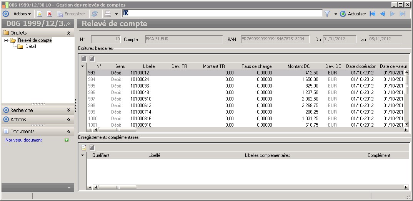Select row 996 with libellé 10100048

pos(140,92)
